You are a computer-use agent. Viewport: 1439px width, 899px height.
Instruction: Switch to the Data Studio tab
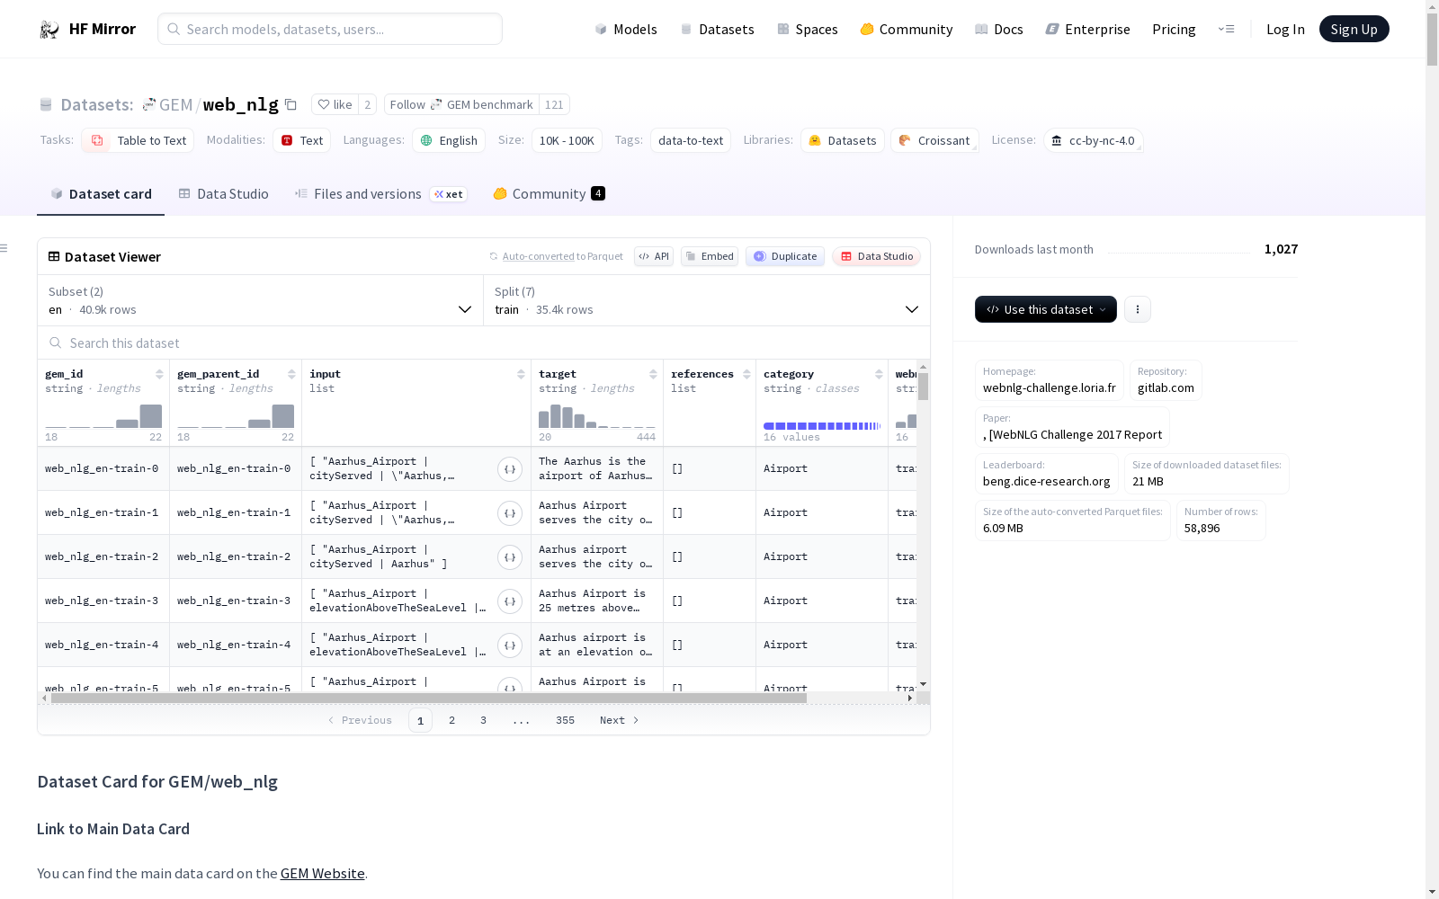(x=223, y=194)
